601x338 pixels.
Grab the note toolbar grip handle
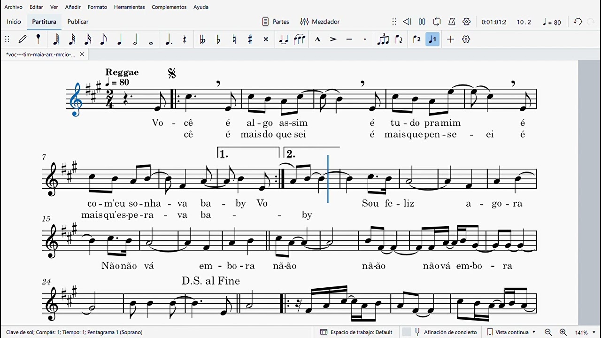pos(7,39)
